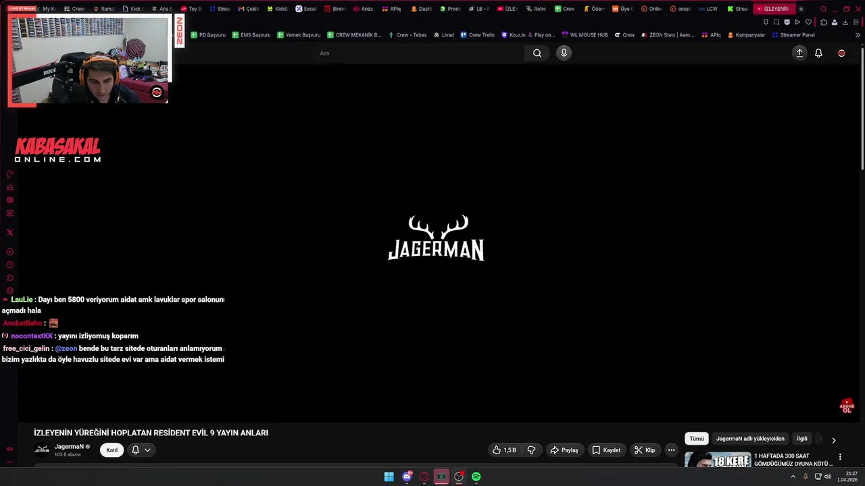The height and width of the screenshot is (486, 865).
Task: Click the Katıl join button
Action: click(112, 450)
